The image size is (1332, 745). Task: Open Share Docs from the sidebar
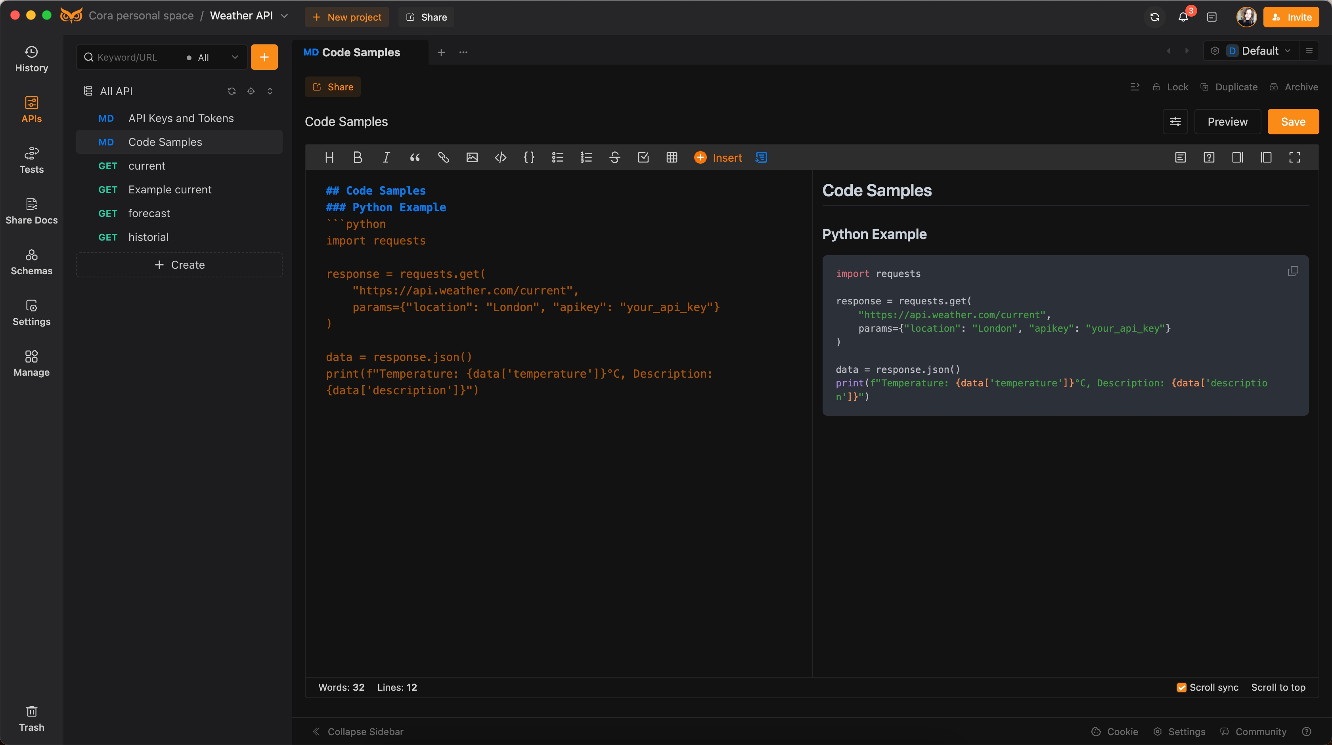[x=32, y=211]
